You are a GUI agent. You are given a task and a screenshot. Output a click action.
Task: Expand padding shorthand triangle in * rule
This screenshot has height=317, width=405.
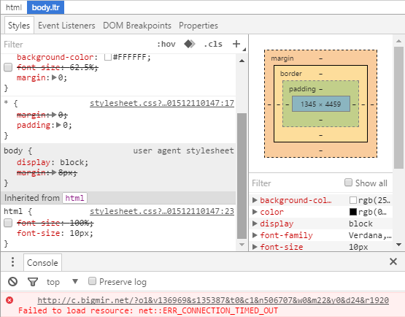point(58,125)
